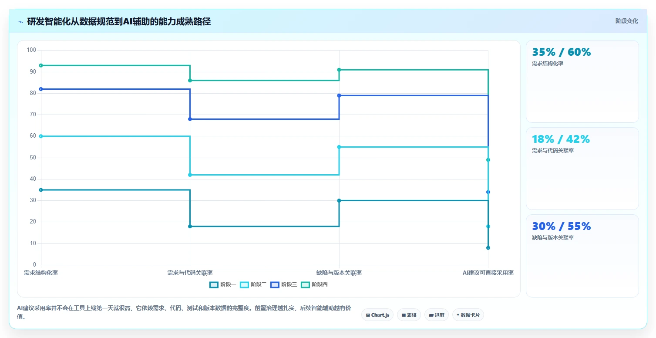The width and height of the screenshot is (656, 338).
Task: Click the 阶段一 data point at 需求结构化率
Action: click(x=41, y=190)
